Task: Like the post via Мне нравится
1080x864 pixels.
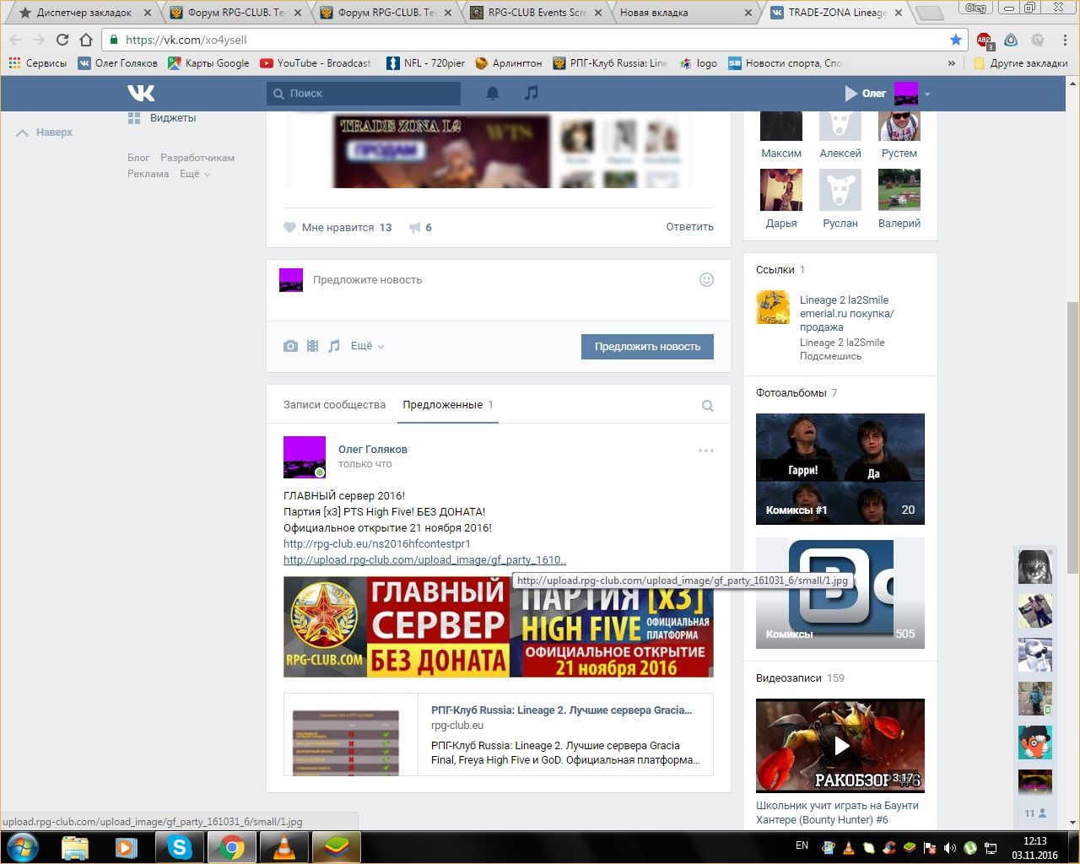Action: click(x=337, y=228)
